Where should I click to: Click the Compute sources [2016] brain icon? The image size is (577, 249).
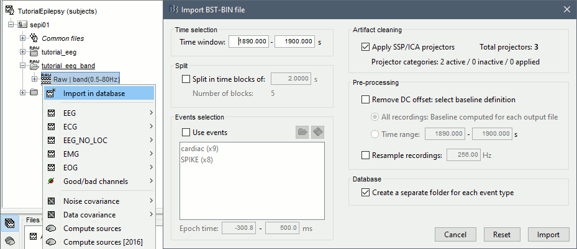(x=50, y=242)
